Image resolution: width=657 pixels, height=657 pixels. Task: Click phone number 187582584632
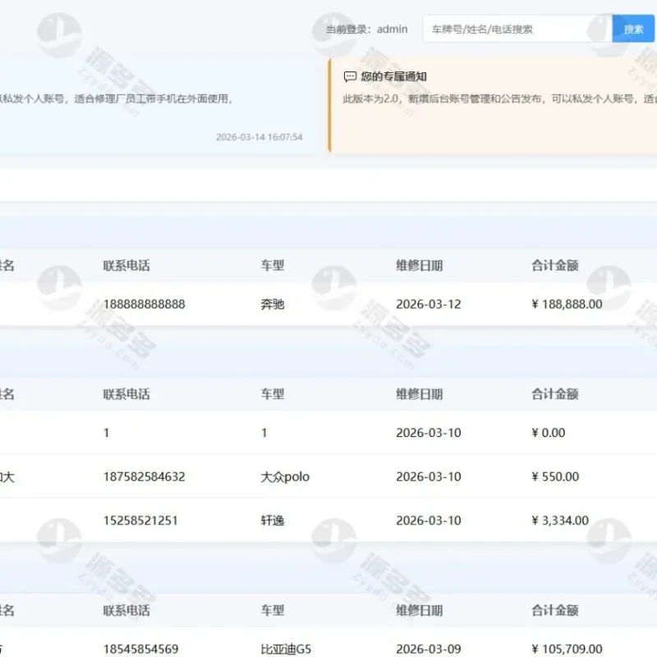pyautogui.click(x=145, y=477)
